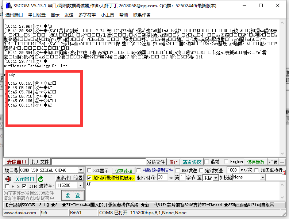
Task: Click the 打开文件 button
Action: 41,162
